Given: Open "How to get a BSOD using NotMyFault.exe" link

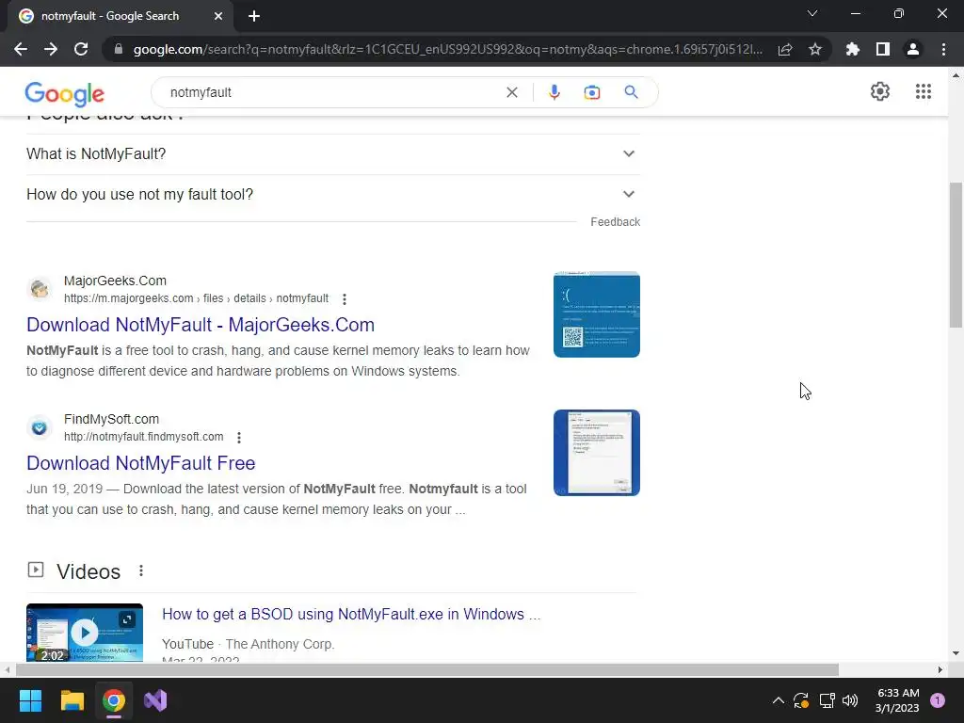Looking at the screenshot, I should 351,614.
